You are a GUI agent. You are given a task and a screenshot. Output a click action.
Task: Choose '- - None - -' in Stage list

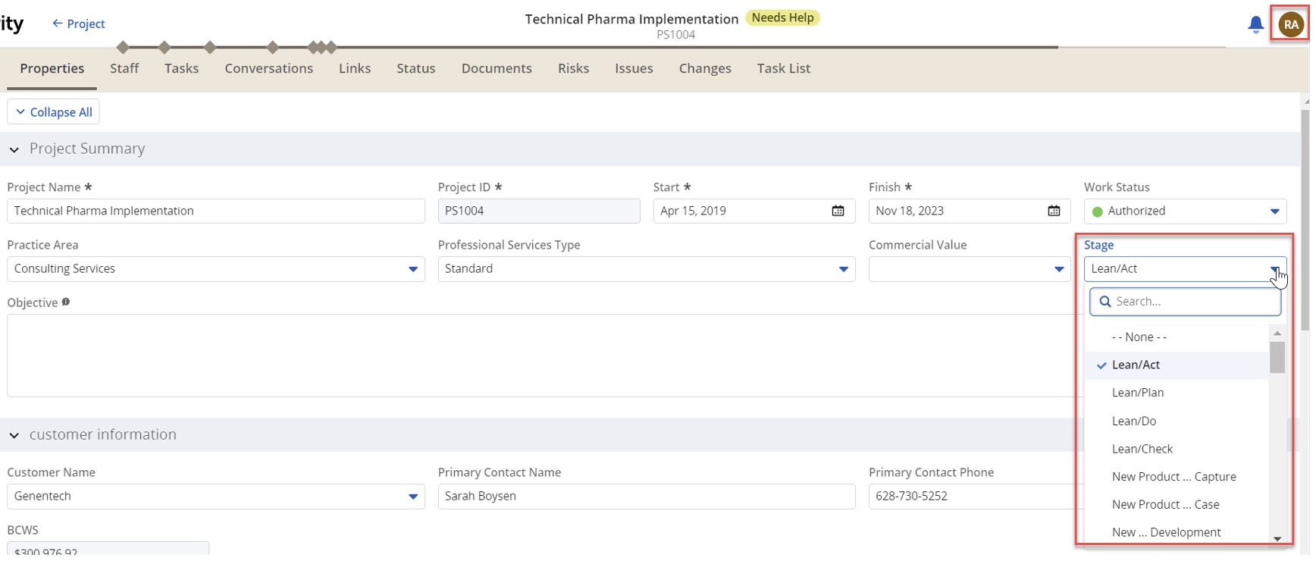(x=1177, y=337)
